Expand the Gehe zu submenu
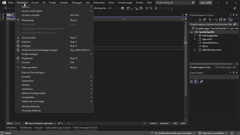Viewport: 240px width, 135px height. point(54,7)
